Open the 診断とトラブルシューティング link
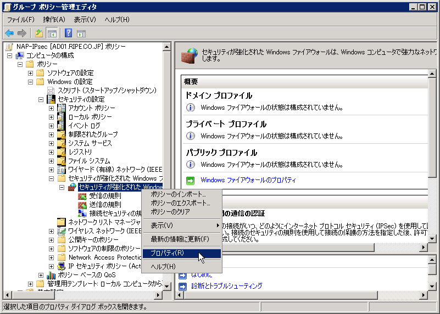440x314 pixels. tap(226, 286)
